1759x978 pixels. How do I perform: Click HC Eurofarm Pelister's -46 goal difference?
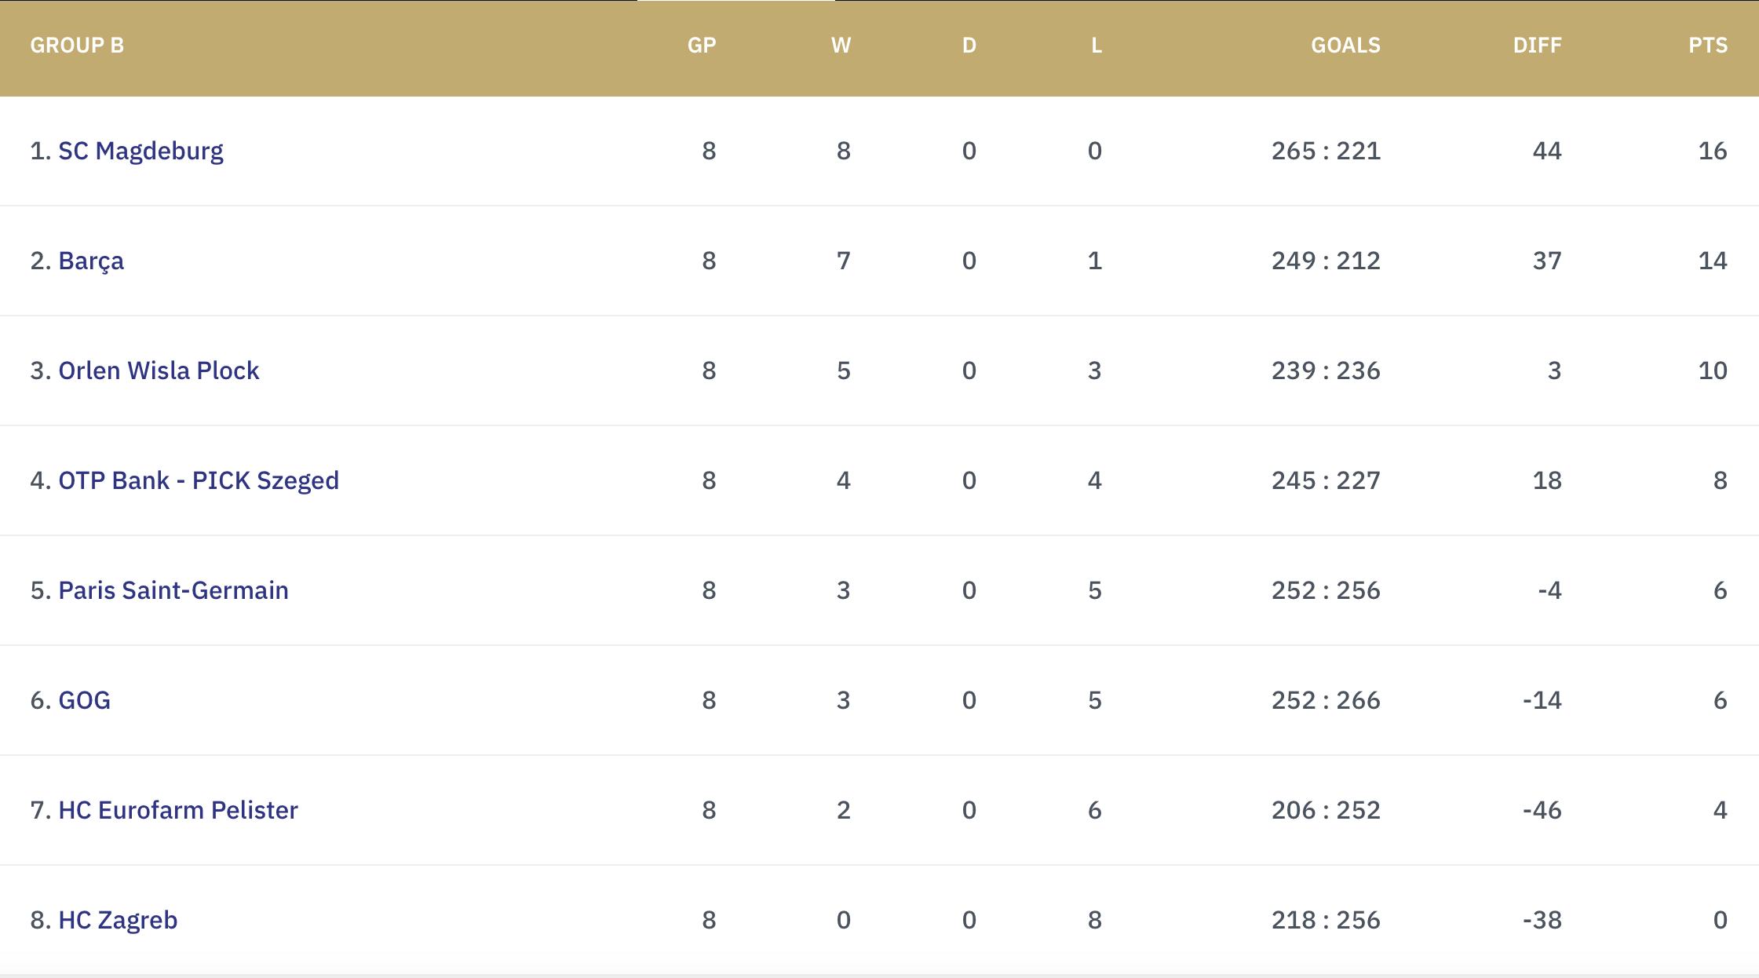(1542, 810)
